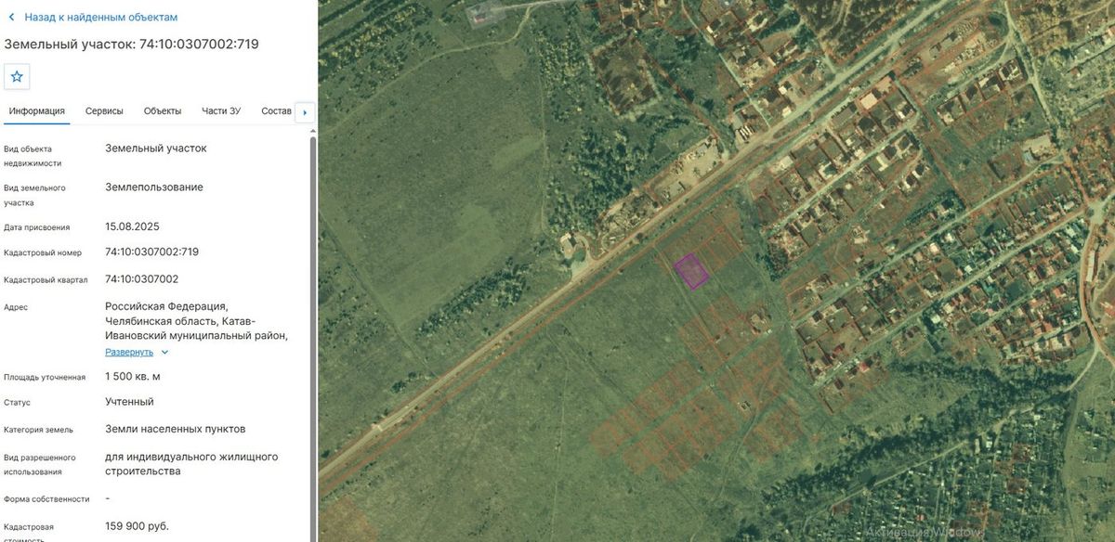
Task: Click the value Земли населенных пунктов
Action: (x=176, y=429)
